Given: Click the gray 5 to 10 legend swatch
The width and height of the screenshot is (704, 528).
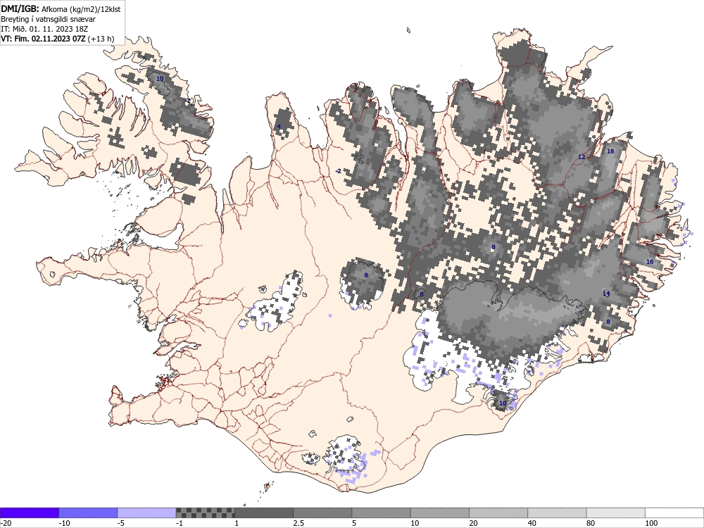Looking at the screenshot, I should click(x=381, y=513).
